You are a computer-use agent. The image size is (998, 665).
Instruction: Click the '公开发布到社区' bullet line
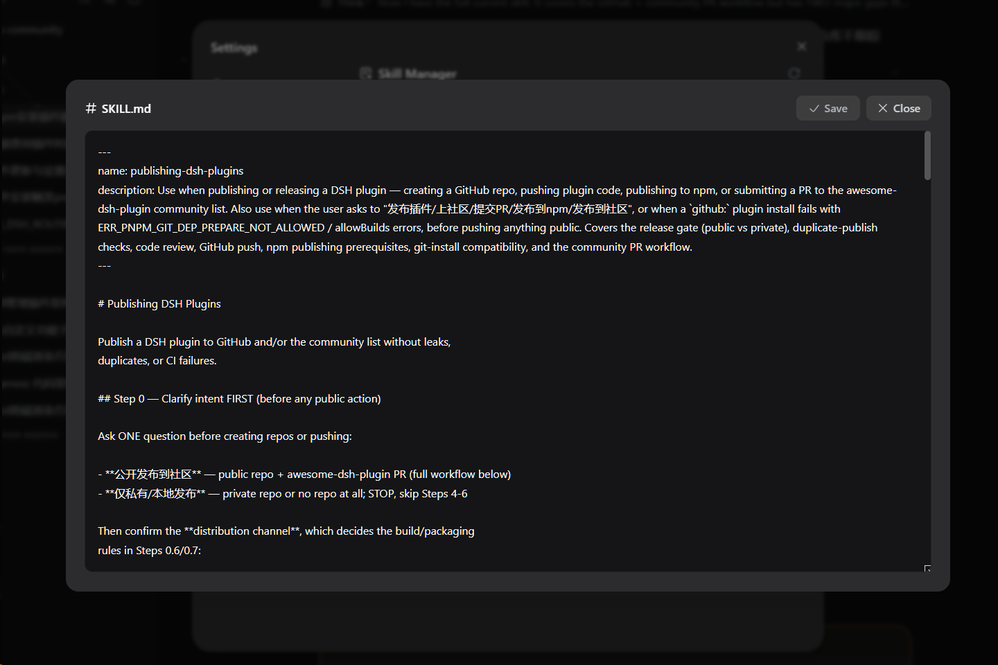click(304, 474)
